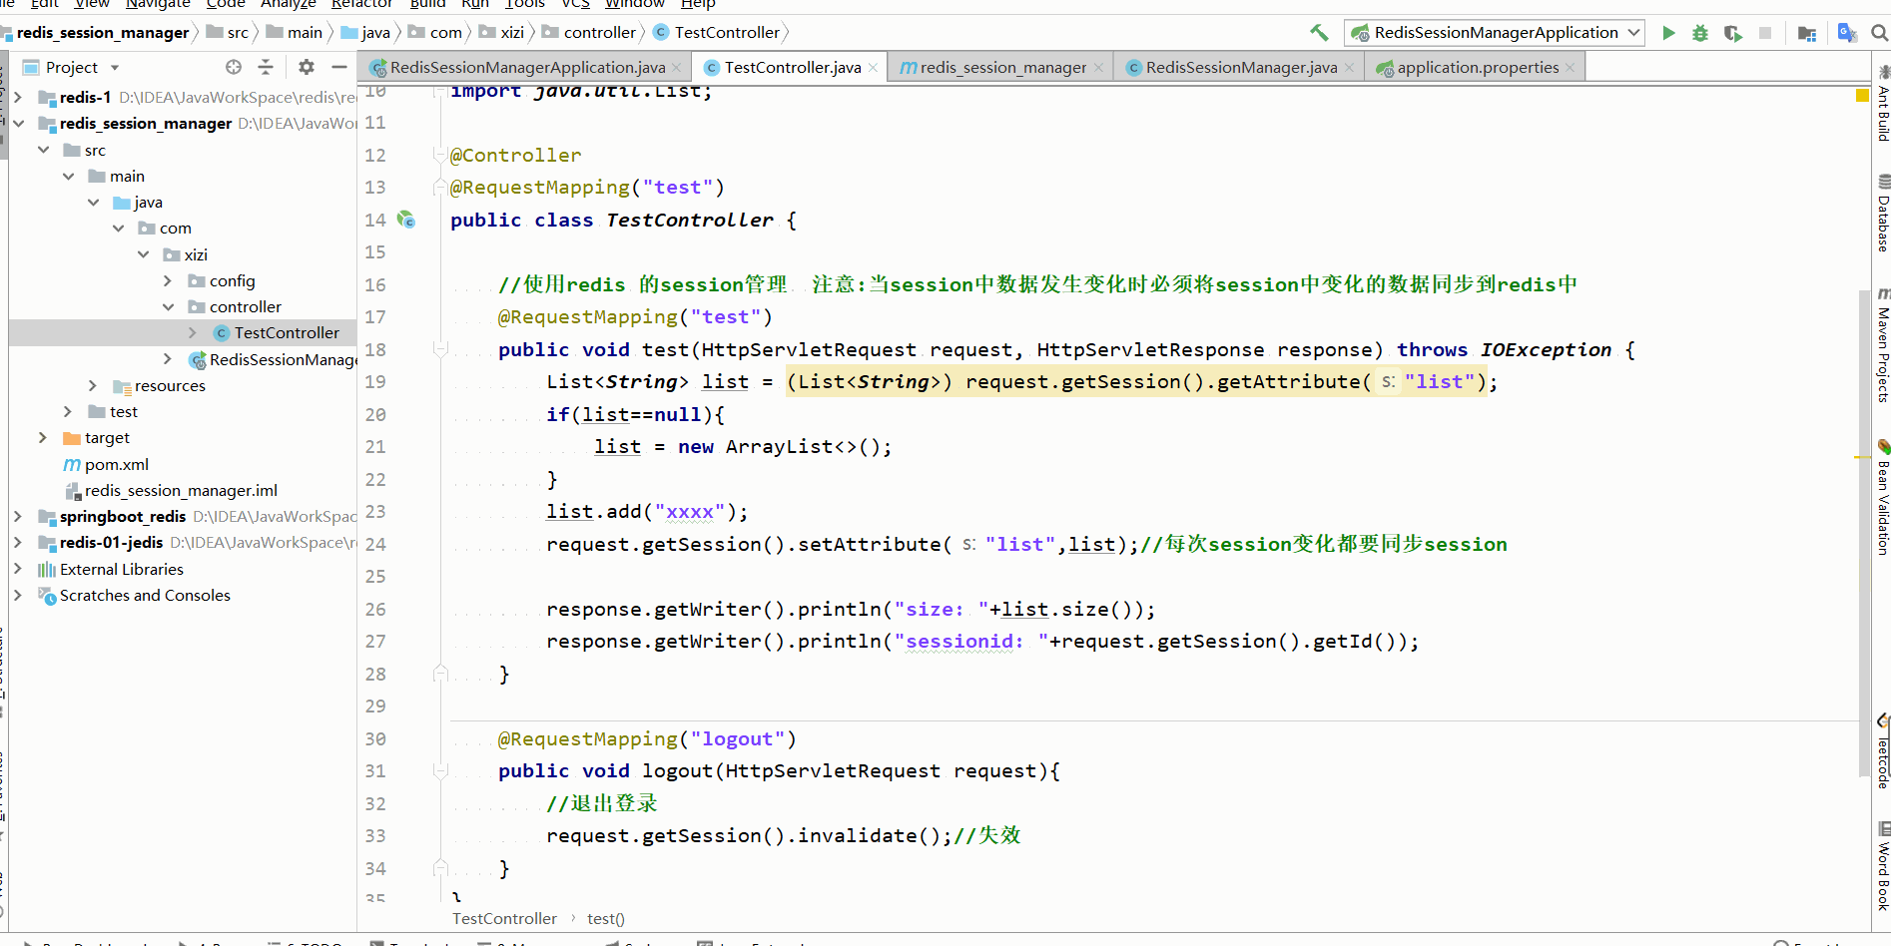Click the locate/scroll-from-source target icon
This screenshot has height=946, width=1891.
click(234, 67)
